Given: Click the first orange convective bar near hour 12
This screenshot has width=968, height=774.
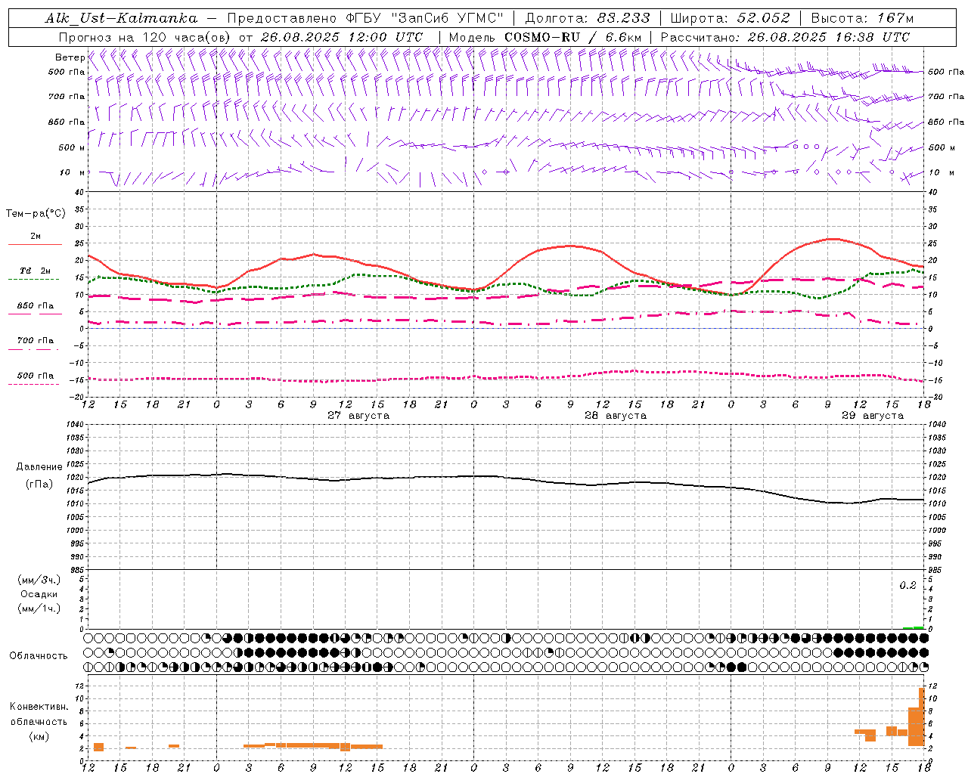Looking at the screenshot, I should 98,747.
